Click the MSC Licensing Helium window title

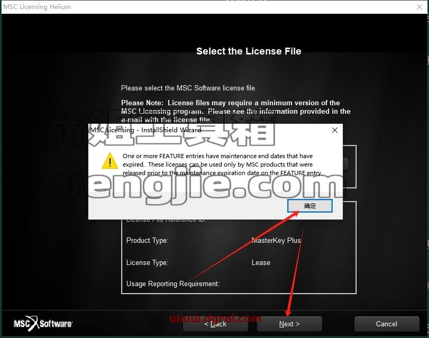tap(37, 7)
